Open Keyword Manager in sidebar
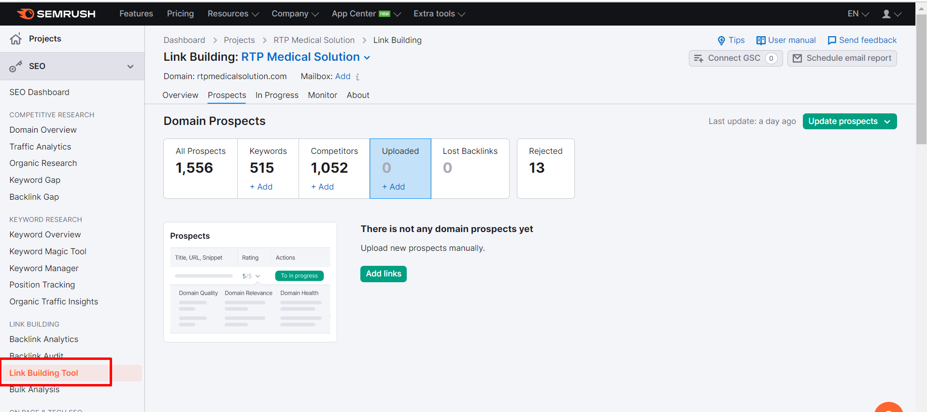Viewport: 927px width, 412px height. pos(44,269)
